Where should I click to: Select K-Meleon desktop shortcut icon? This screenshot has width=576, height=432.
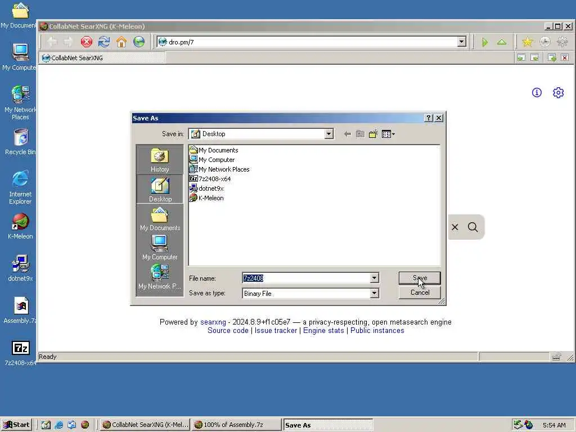20,226
